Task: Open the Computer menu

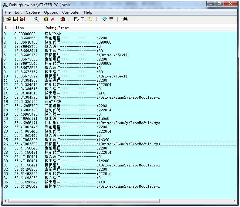Action: pyautogui.click(x=71, y=12)
